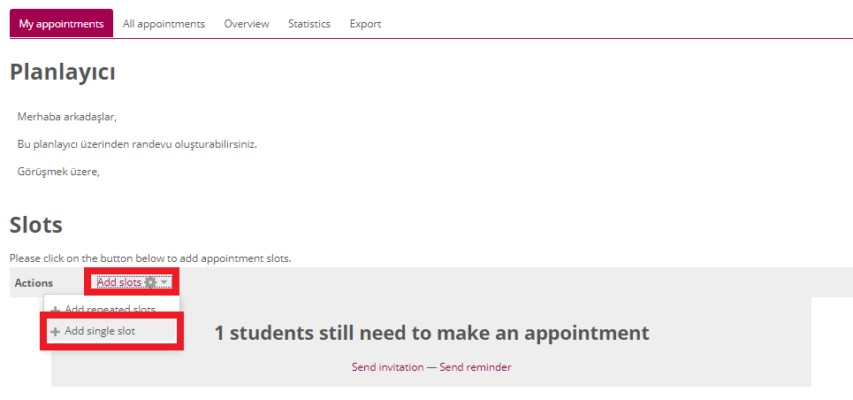
Task: Choose Add repeated slots from the menu
Action: pos(110,309)
